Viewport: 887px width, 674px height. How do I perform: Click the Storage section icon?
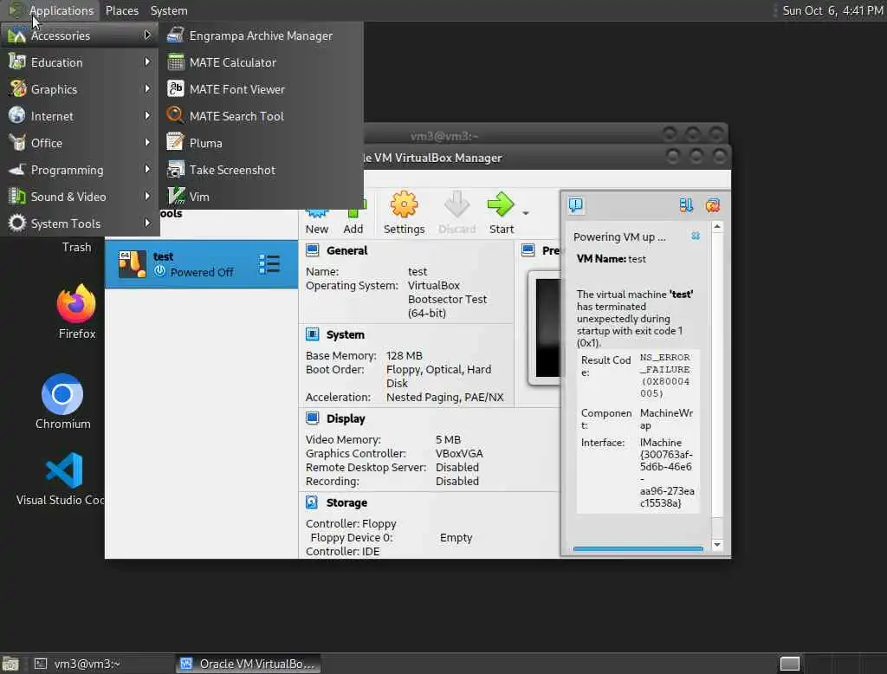pyautogui.click(x=312, y=502)
